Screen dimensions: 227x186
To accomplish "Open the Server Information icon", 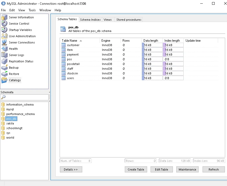I will [4, 17].
